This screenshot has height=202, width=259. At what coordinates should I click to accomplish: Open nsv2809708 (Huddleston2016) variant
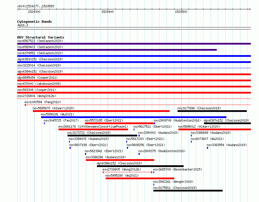(177, 120)
